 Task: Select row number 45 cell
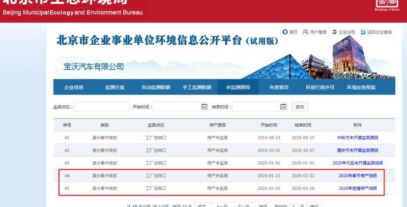coord(67,188)
